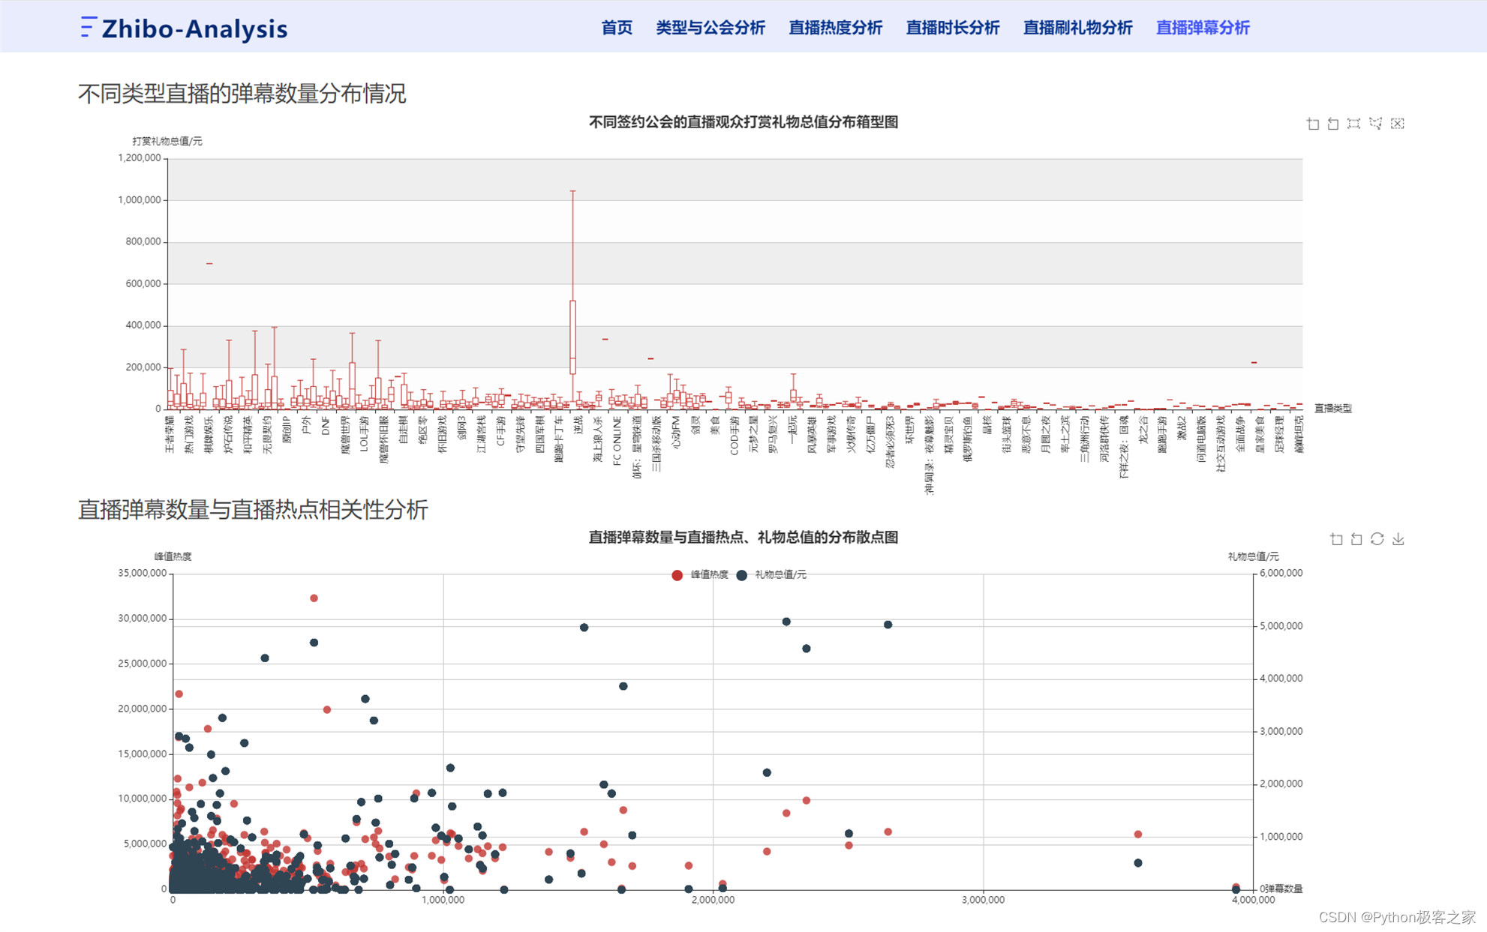Toggle the 礼物总值/元 legend series

(772, 575)
